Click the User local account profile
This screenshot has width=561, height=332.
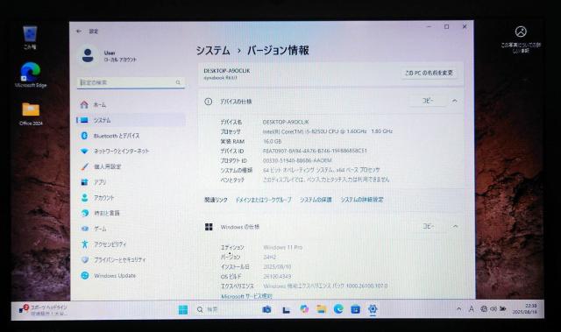[x=107, y=56]
